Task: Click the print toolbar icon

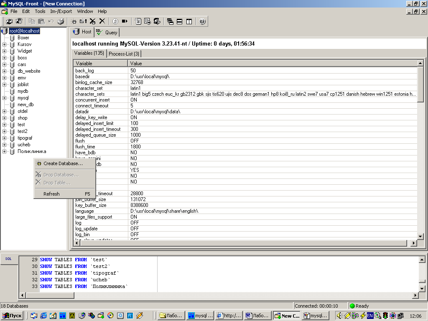Action: [x=61, y=21]
